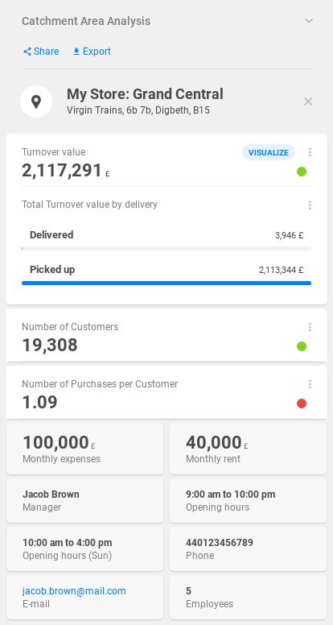Click the location pin icon for Grand Central

36,101
